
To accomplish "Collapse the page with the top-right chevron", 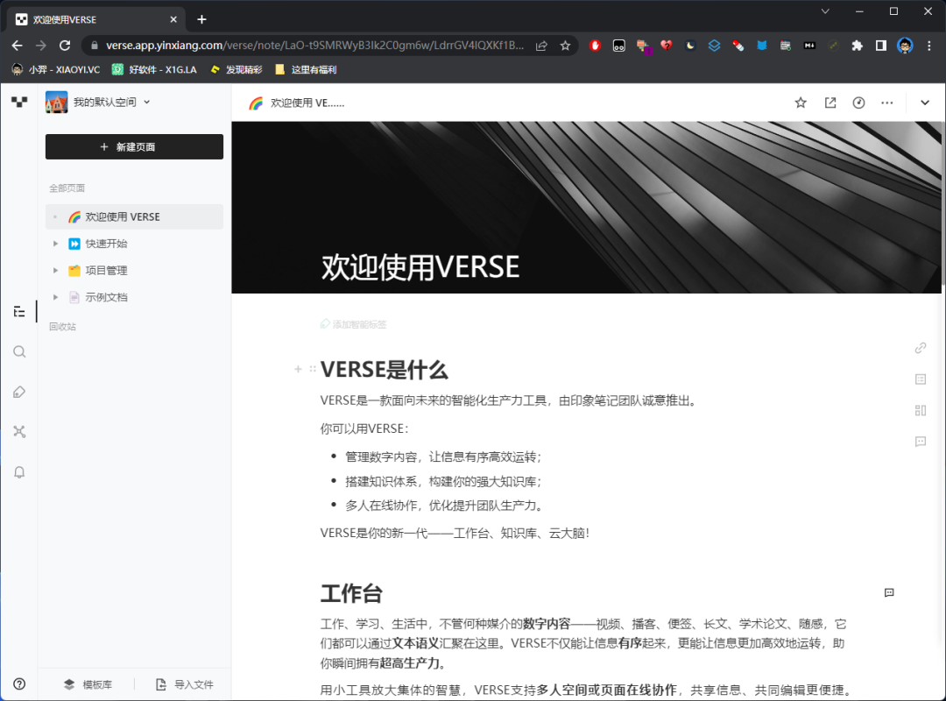I will [925, 103].
